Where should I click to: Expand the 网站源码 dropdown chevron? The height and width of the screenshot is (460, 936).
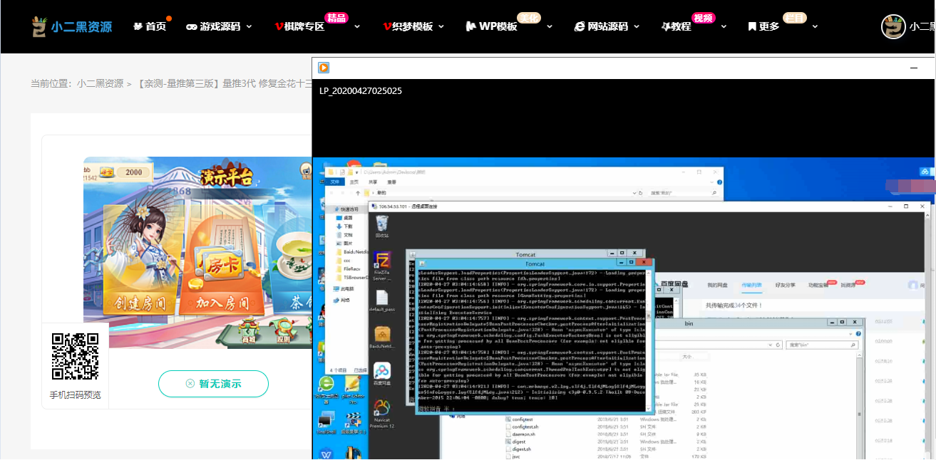(x=637, y=26)
